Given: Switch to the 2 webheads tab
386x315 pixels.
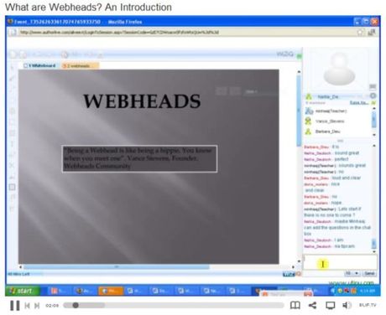Looking at the screenshot, I should pyautogui.click(x=80, y=65).
